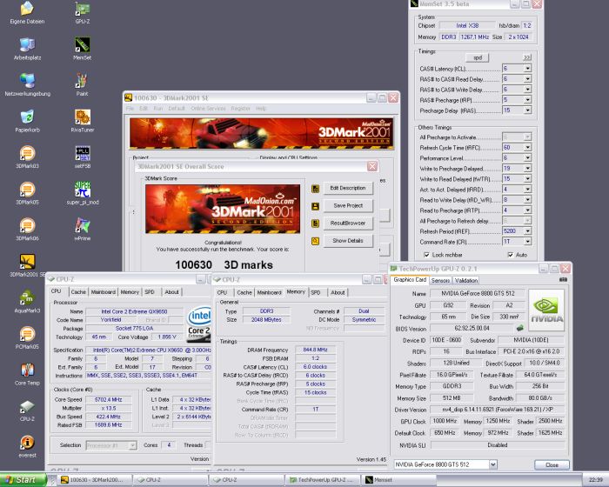Image resolution: width=609 pixels, height=487 pixels.
Task: Open About tab in right CPU-Z window
Action: (x=338, y=292)
